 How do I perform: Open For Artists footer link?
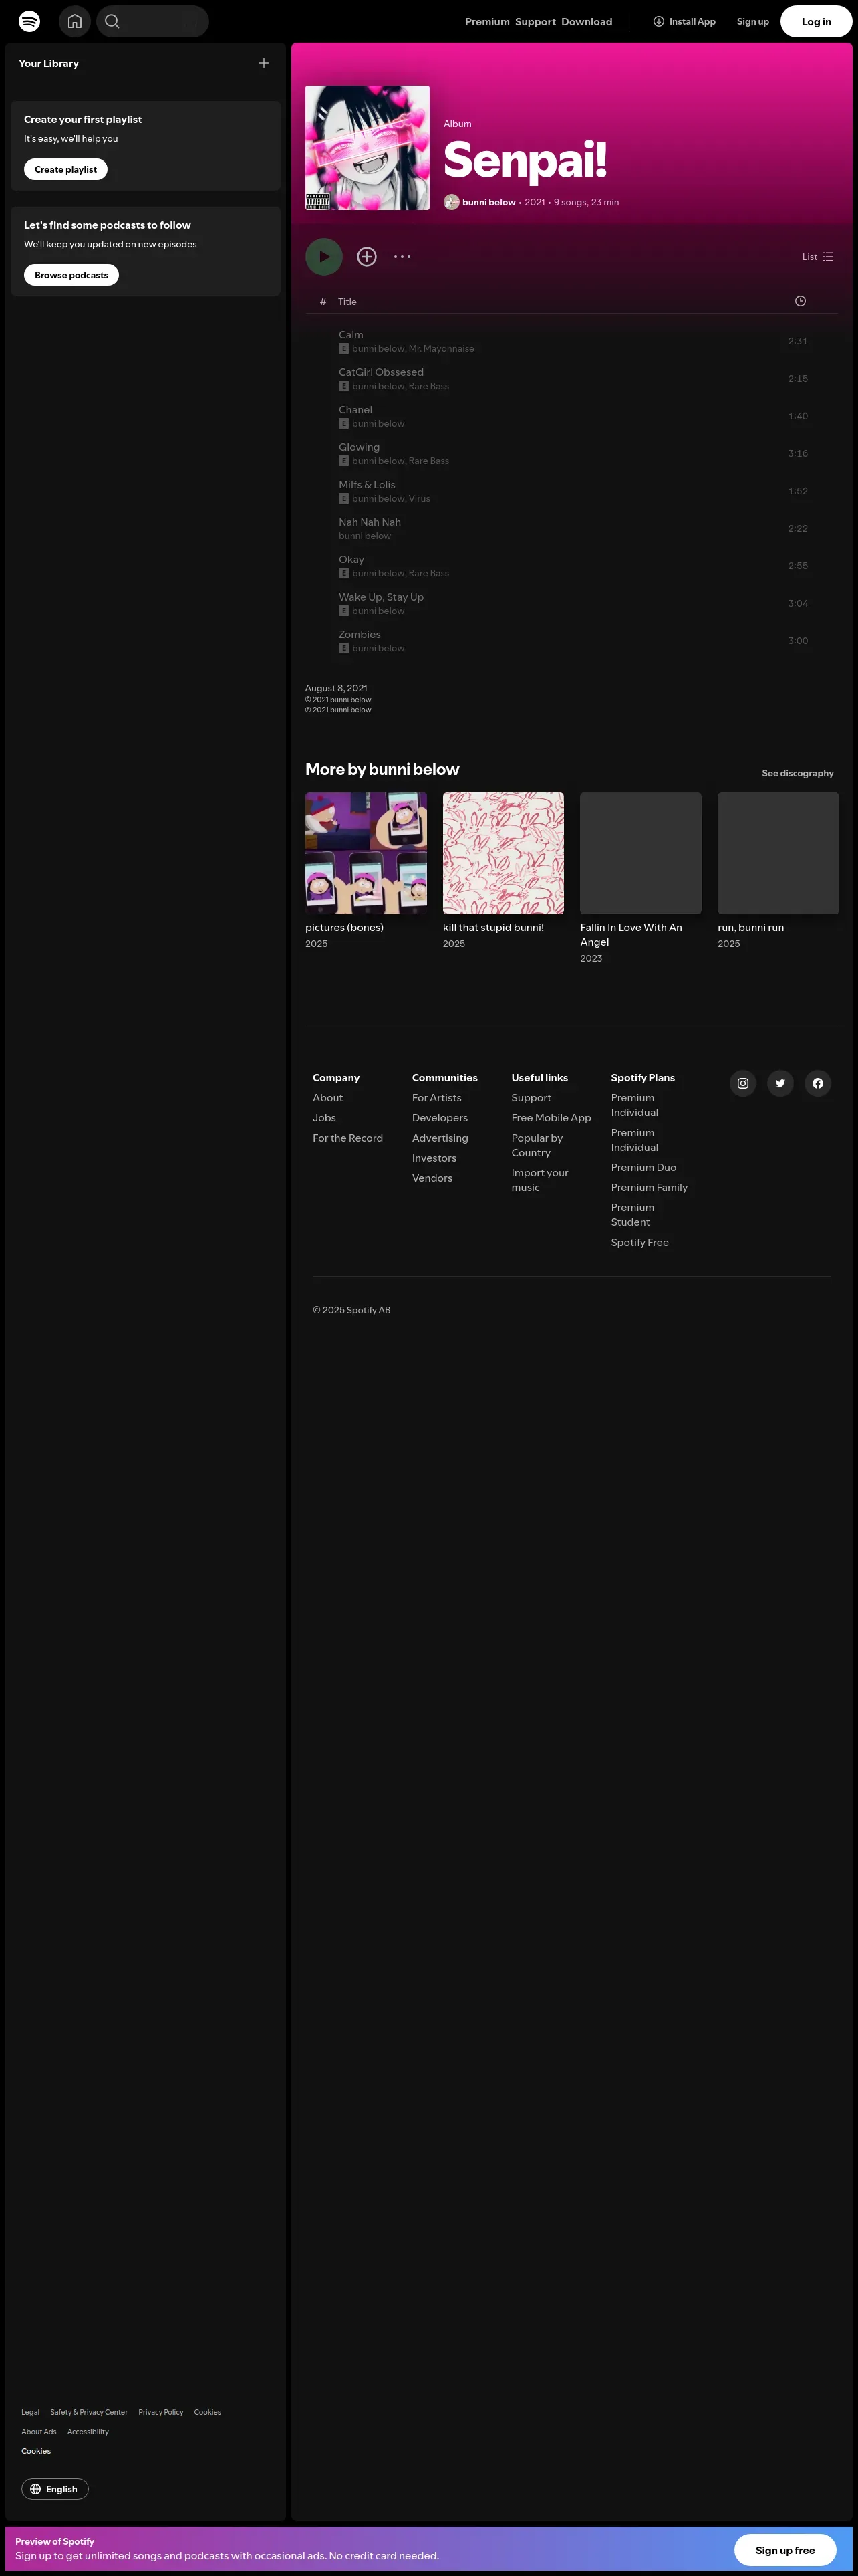click(x=436, y=1098)
